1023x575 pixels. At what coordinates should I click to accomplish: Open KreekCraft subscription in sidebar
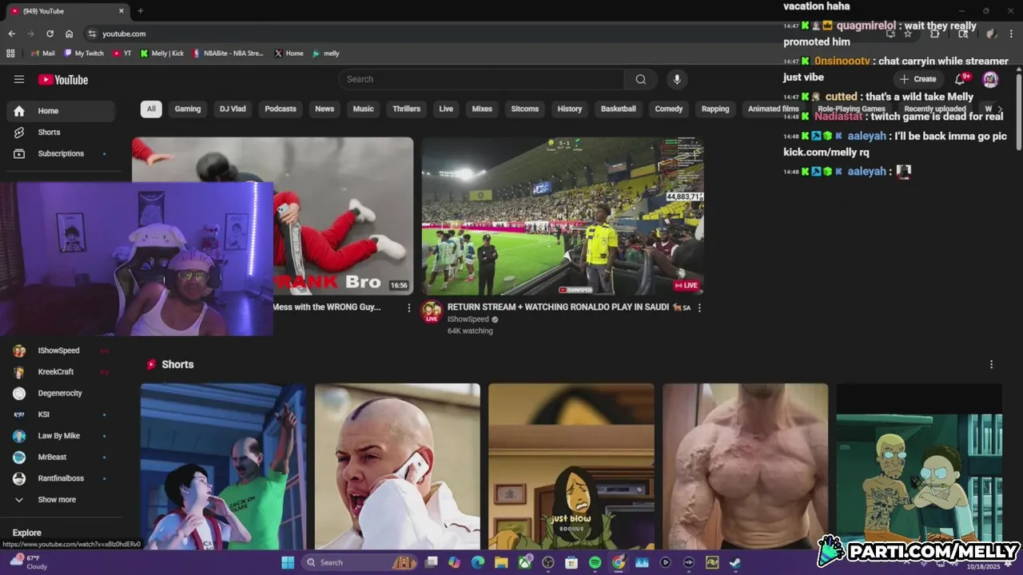pyautogui.click(x=61, y=372)
